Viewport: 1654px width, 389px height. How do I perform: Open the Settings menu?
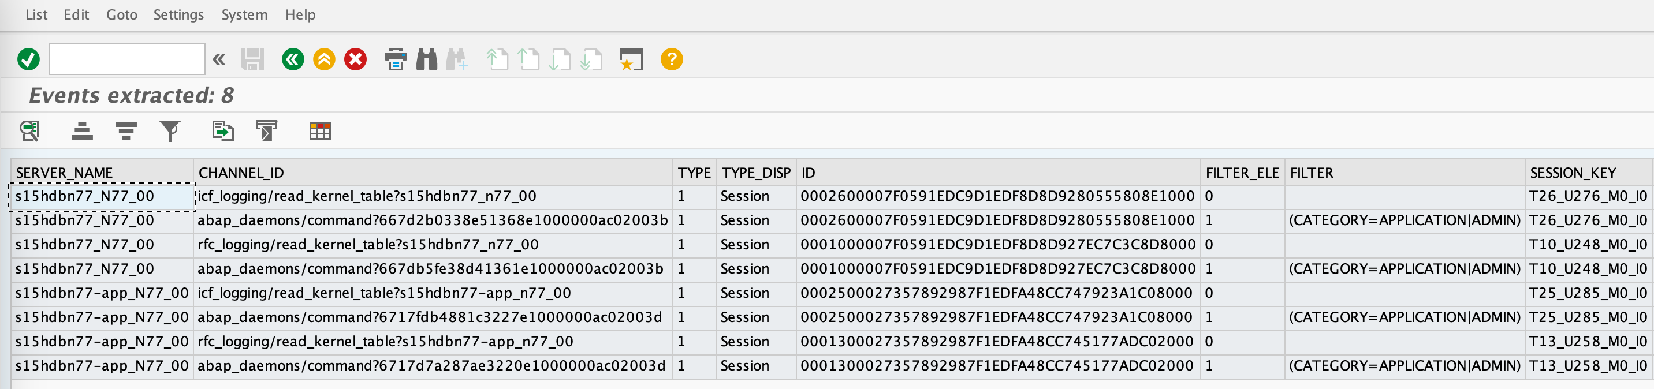(x=178, y=15)
